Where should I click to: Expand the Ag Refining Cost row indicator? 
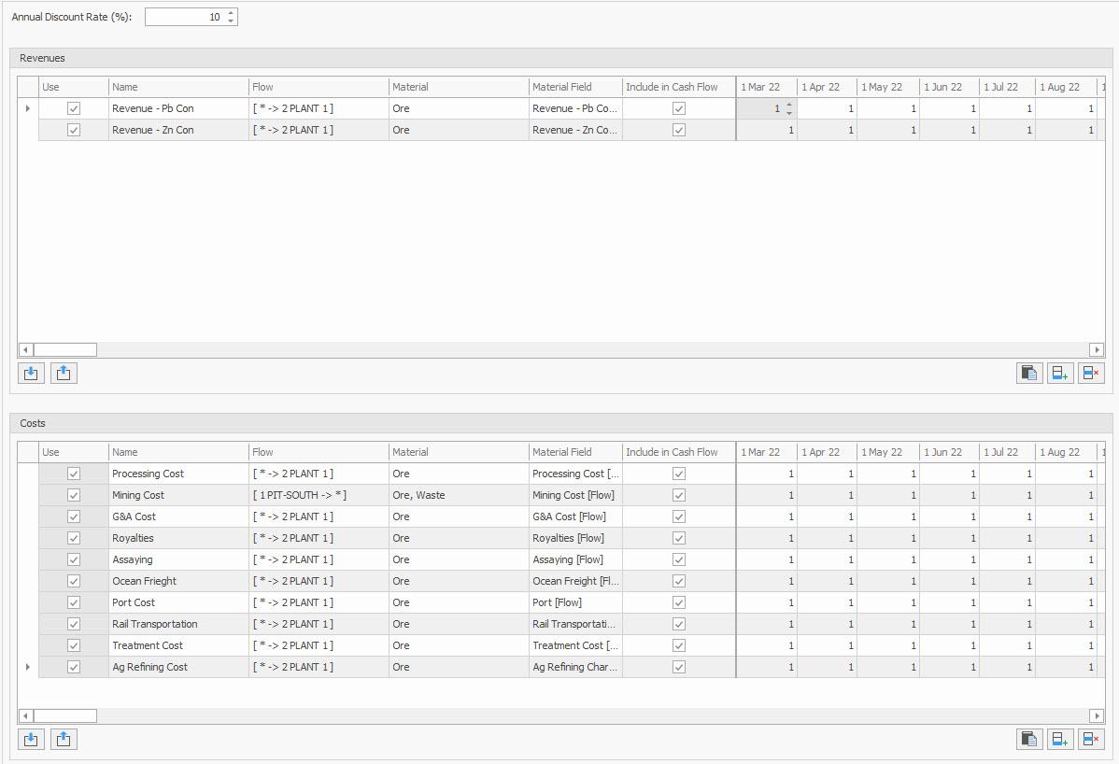[x=27, y=667]
